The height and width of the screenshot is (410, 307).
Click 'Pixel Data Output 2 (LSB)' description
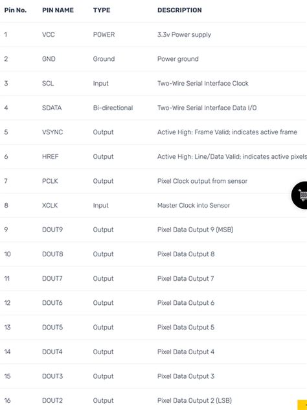pyautogui.click(x=194, y=400)
